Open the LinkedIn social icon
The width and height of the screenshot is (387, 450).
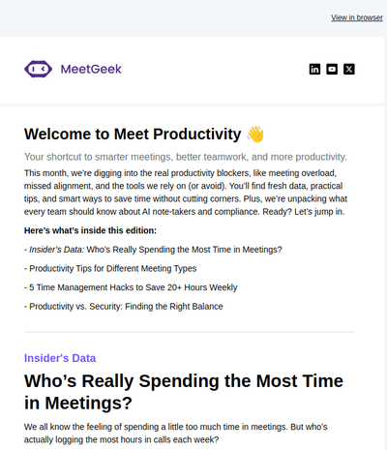[314, 69]
